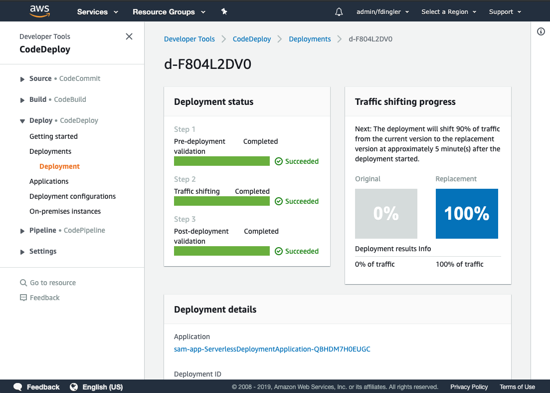
Task: Click the Traffic shifting progress bar
Action: [x=222, y=201]
